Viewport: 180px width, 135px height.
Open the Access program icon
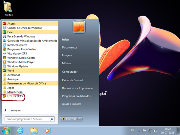(x=4, y=23)
